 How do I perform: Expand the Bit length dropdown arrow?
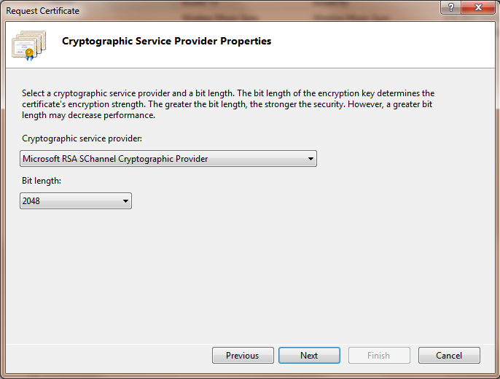coord(125,201)
